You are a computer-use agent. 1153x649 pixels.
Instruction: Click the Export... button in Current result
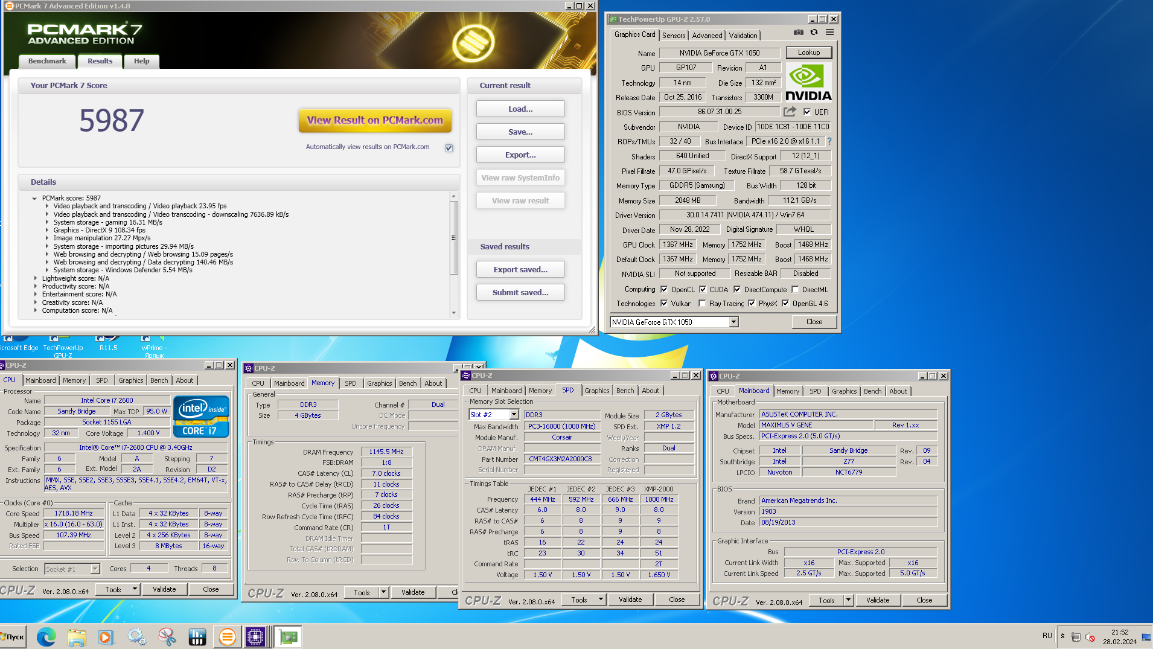520,155
